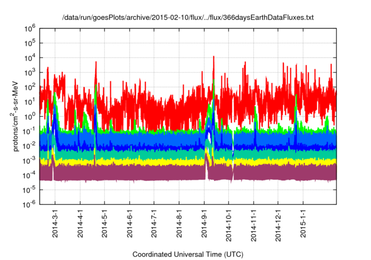Click the protons/cm²-s-sr-MeV y-axis label
Screen dimensions: 371x260
coord(18,115)
